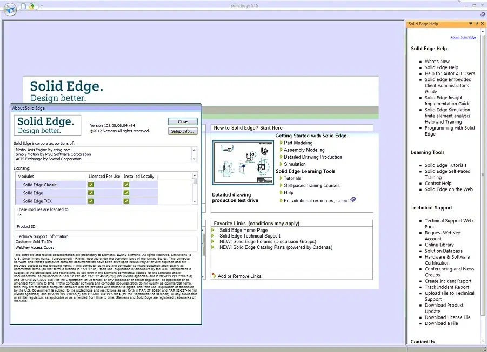This screenshot has width=487, height=352.
Task: Click Add or Remove Links
Action: pos(239,276)
